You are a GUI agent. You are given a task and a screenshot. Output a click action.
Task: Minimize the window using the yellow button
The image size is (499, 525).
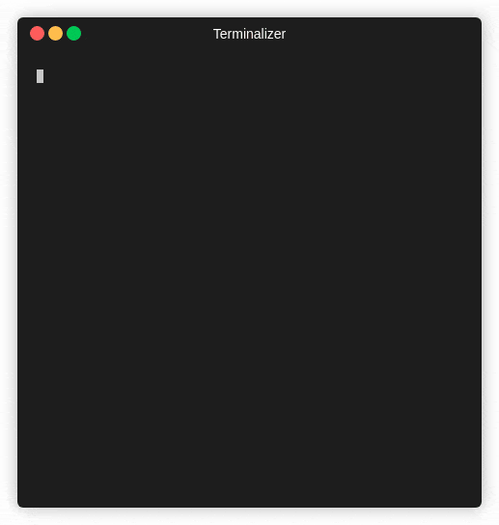coord(55,34)
